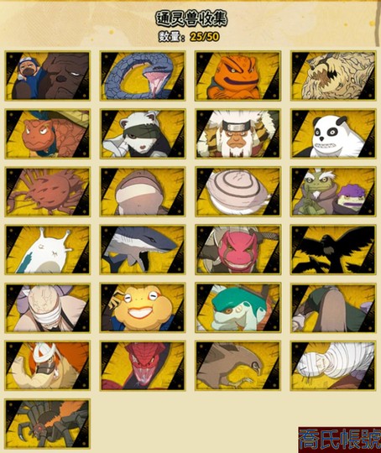
Task: Select the white slug Katsuyu card
Action: (x=48, y=250)
